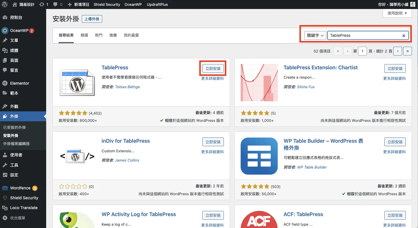Open 外掛檔案編輯器 submenu item

coord(16,144)
